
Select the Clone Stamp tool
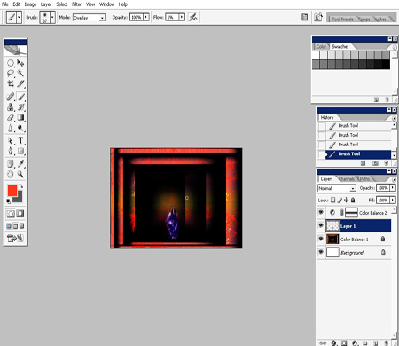click(x=11, y=107)
